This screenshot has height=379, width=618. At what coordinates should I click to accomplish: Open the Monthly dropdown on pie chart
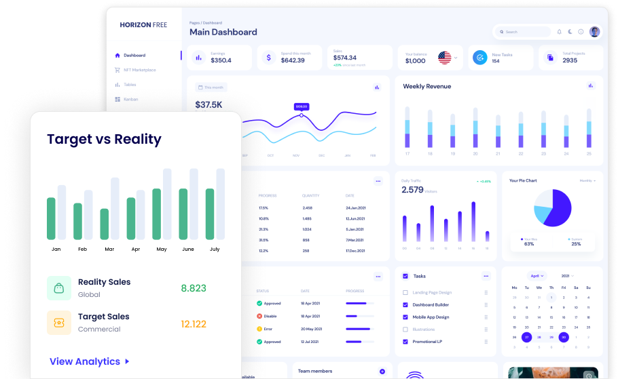click(x=587, y=180)
